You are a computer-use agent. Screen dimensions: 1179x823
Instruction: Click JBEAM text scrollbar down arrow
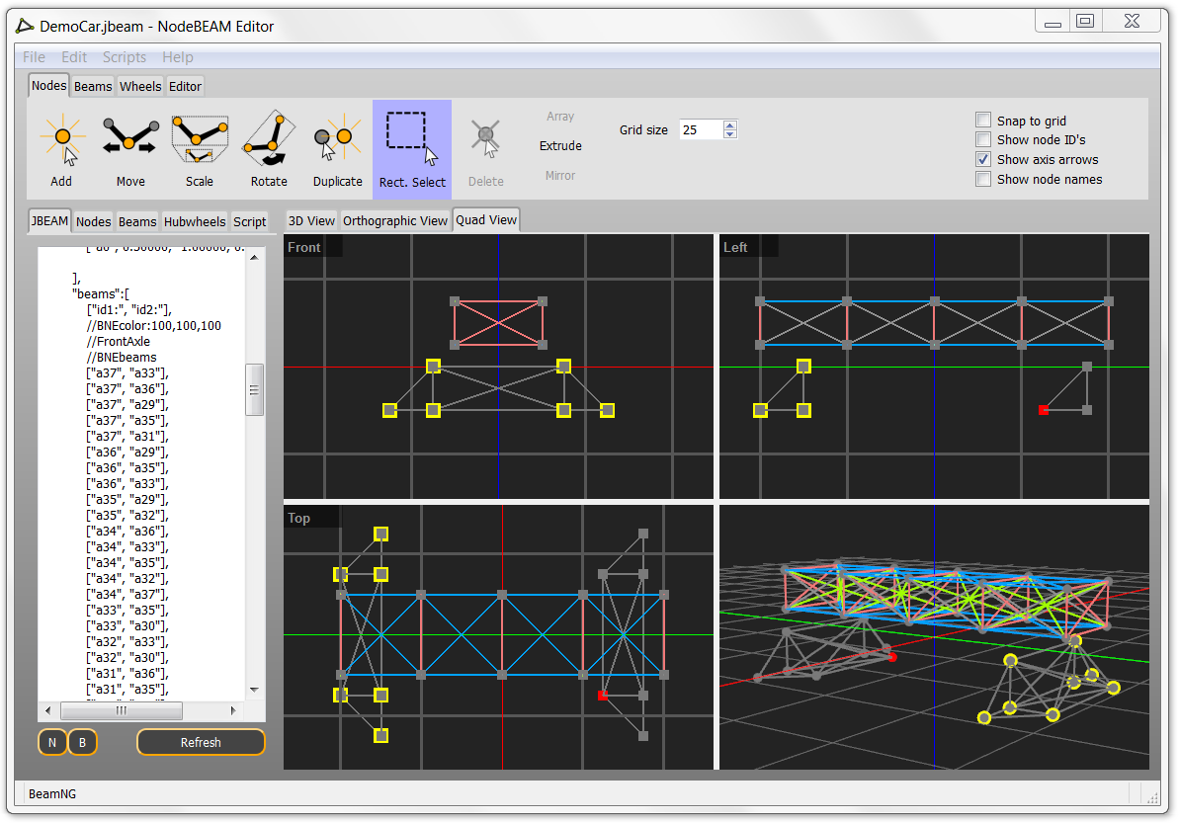pos(254,690)
